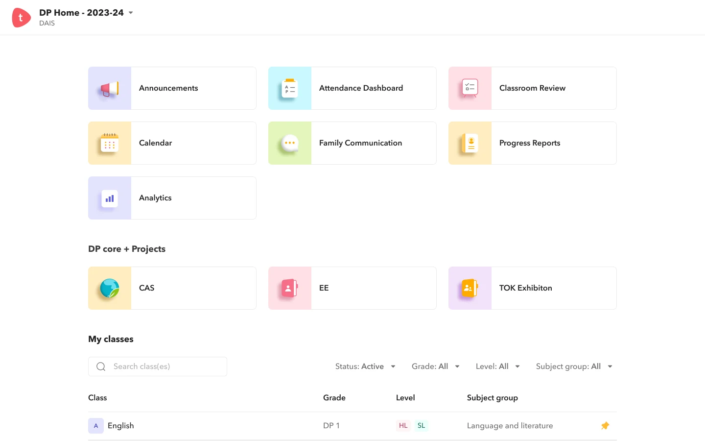Open the Calendar icon tile
The height and width of the screenshot is (441, 705).
[x=110, y=143]
